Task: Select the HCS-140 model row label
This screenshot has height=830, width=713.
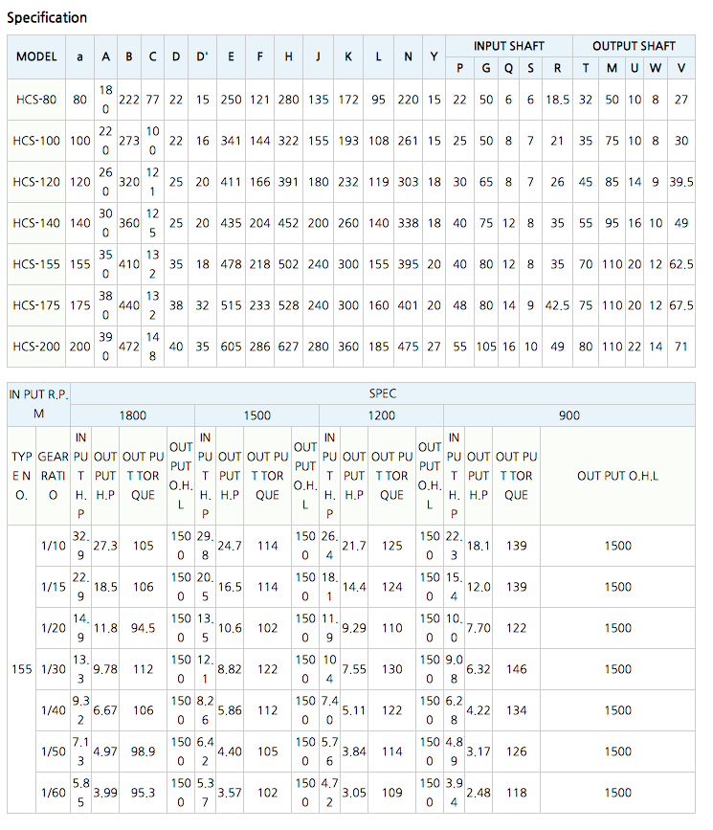Action: pos(36,223)
